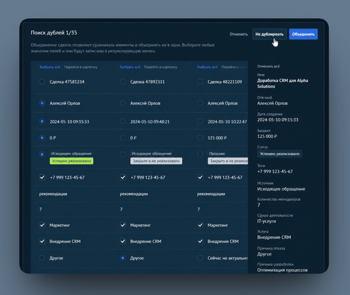This screenshot has height=295, width=350.
Task: Click Выбрать всё for Сделка 48221109
Action: pos(207,67)
